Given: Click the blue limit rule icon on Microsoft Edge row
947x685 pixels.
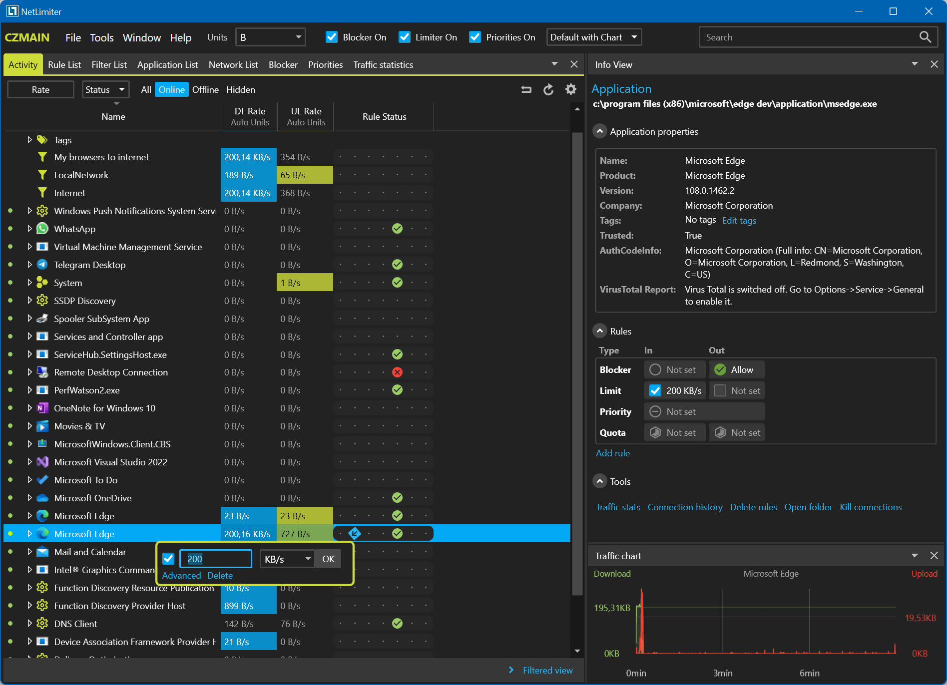Looking at the screenshot, I should pos(355,534).
